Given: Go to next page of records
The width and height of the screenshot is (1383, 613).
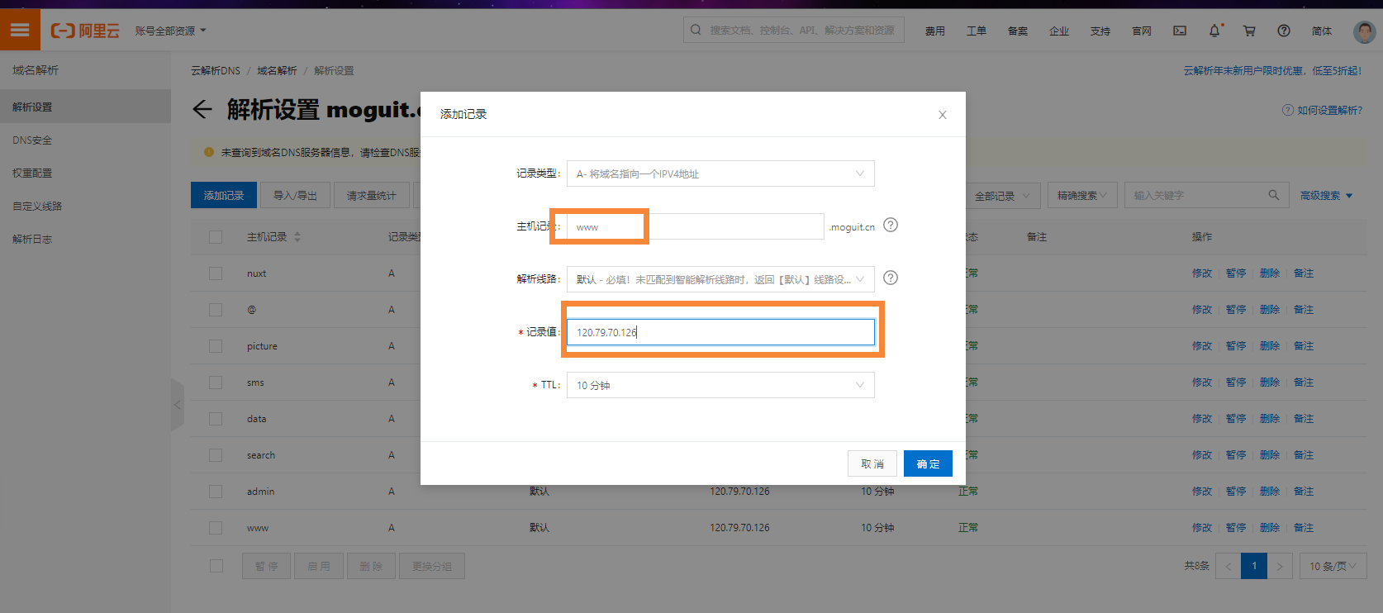Looking at the screenshot, I should click(x=1280, y=566).
